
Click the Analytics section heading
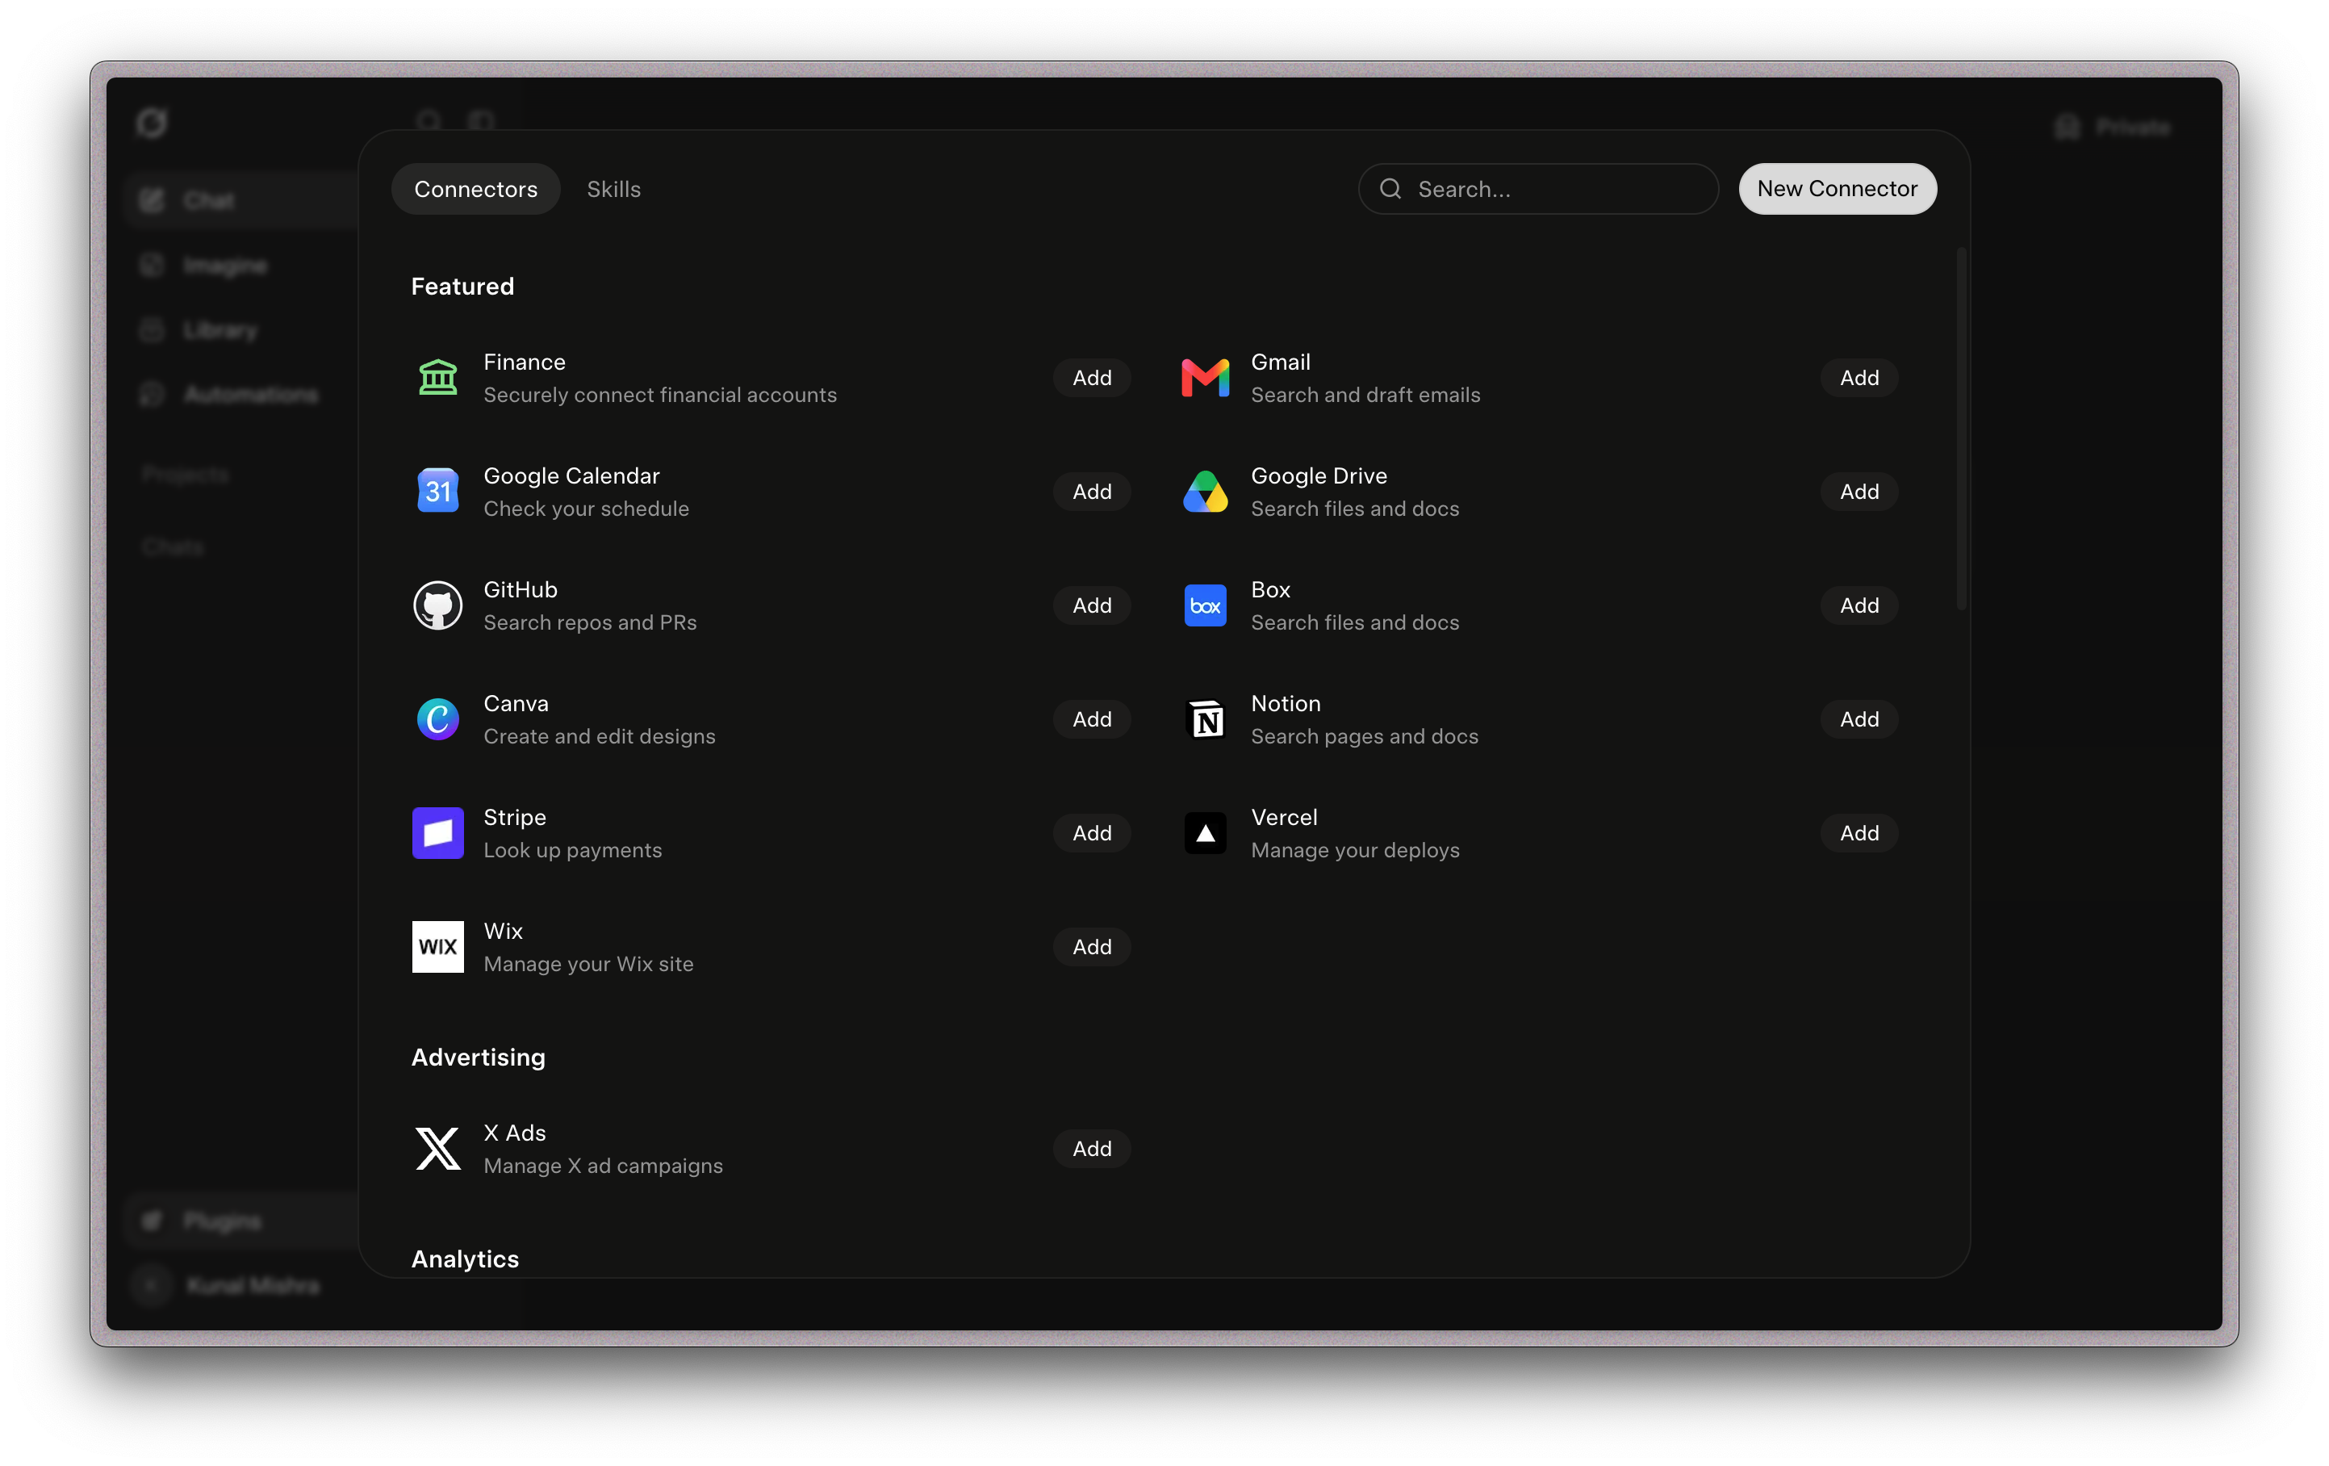(x=465, y=1259)
